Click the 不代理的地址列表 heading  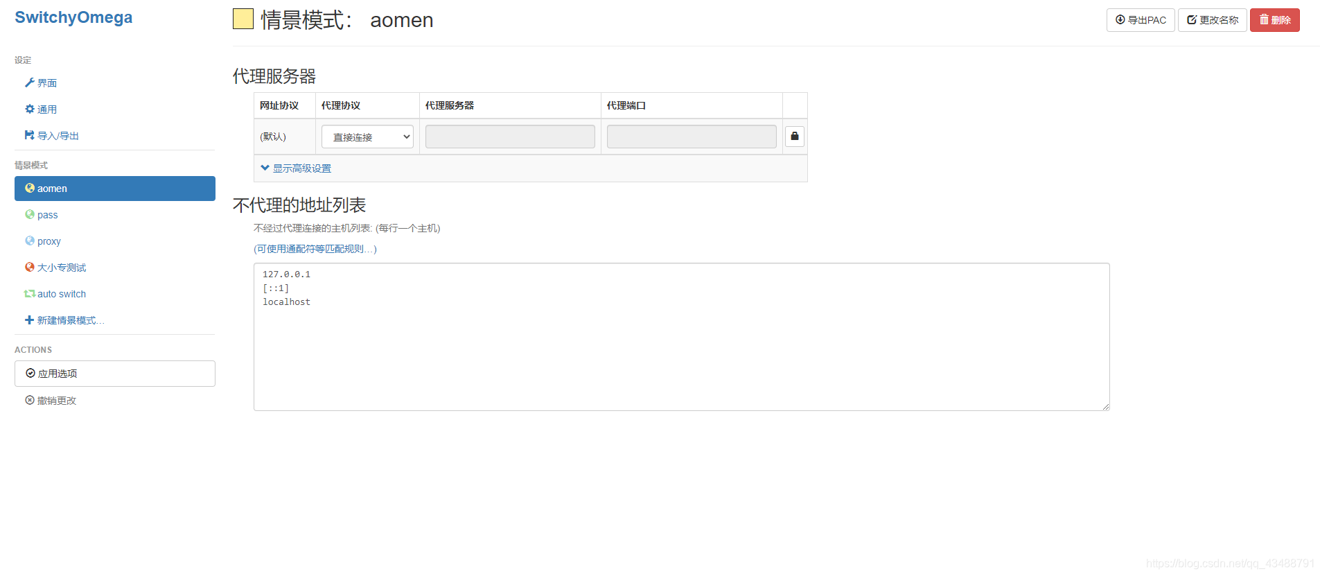tap(299, 205)
